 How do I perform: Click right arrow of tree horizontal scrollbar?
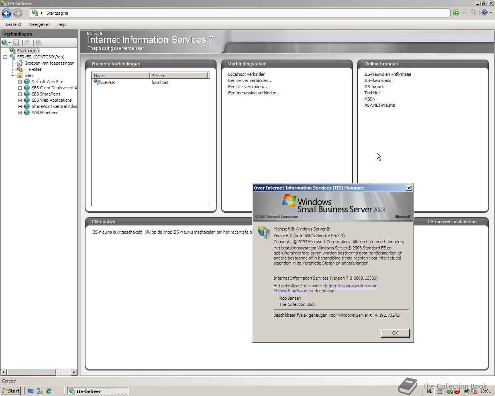click(x=74, y=372)
